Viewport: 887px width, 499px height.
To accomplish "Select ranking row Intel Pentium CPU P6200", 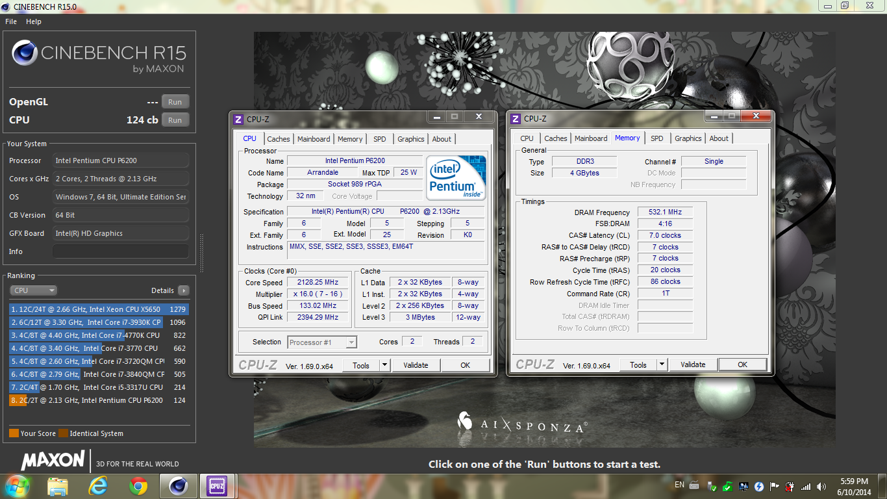I will click(99, 400).
